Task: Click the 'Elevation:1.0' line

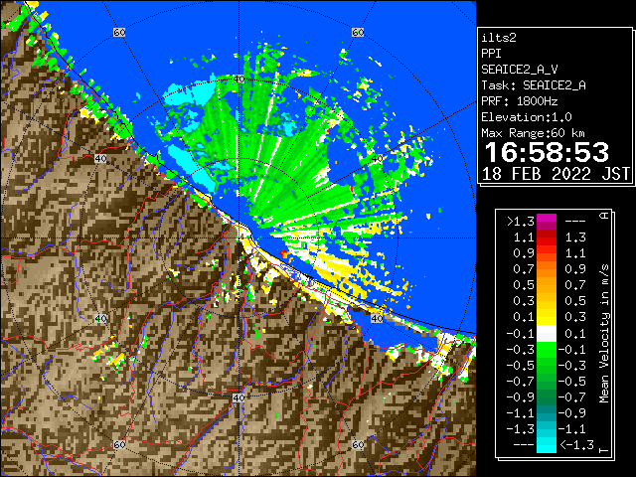Action: point(527,117)
